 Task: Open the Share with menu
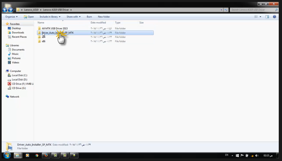[x=74, y=17]
